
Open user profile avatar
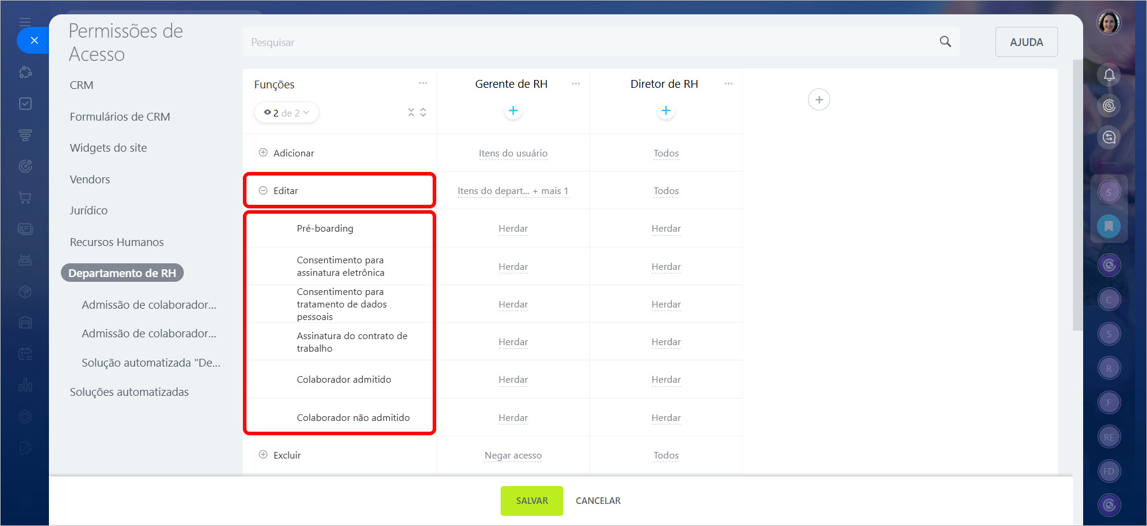coord(1109,23)
